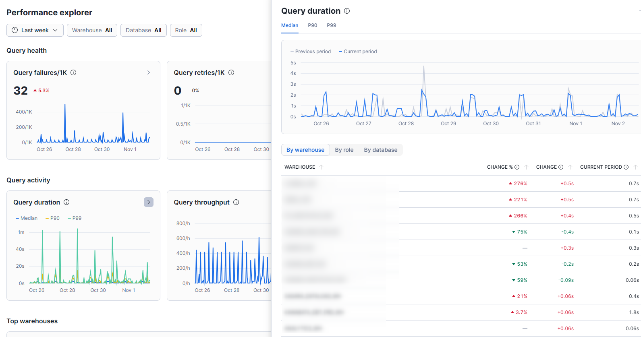Click info icon on Query duration card
Viewport: 641px width, 337px height.
[66, 202]
